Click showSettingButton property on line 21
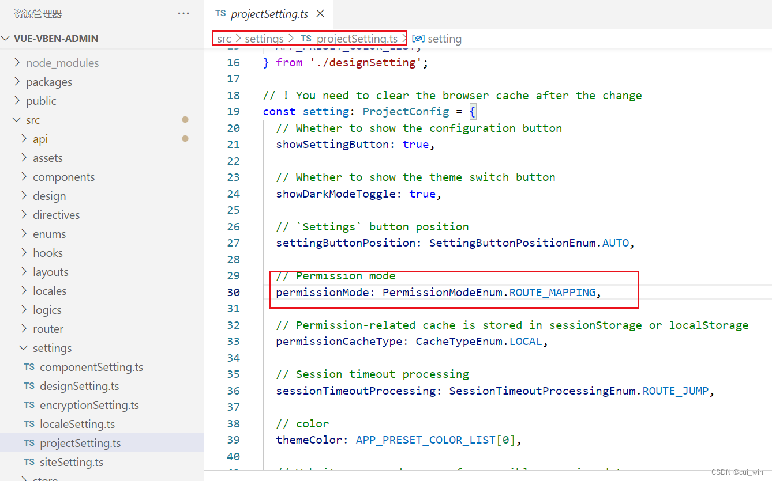The image size is (772, 481). coord(332,144)
